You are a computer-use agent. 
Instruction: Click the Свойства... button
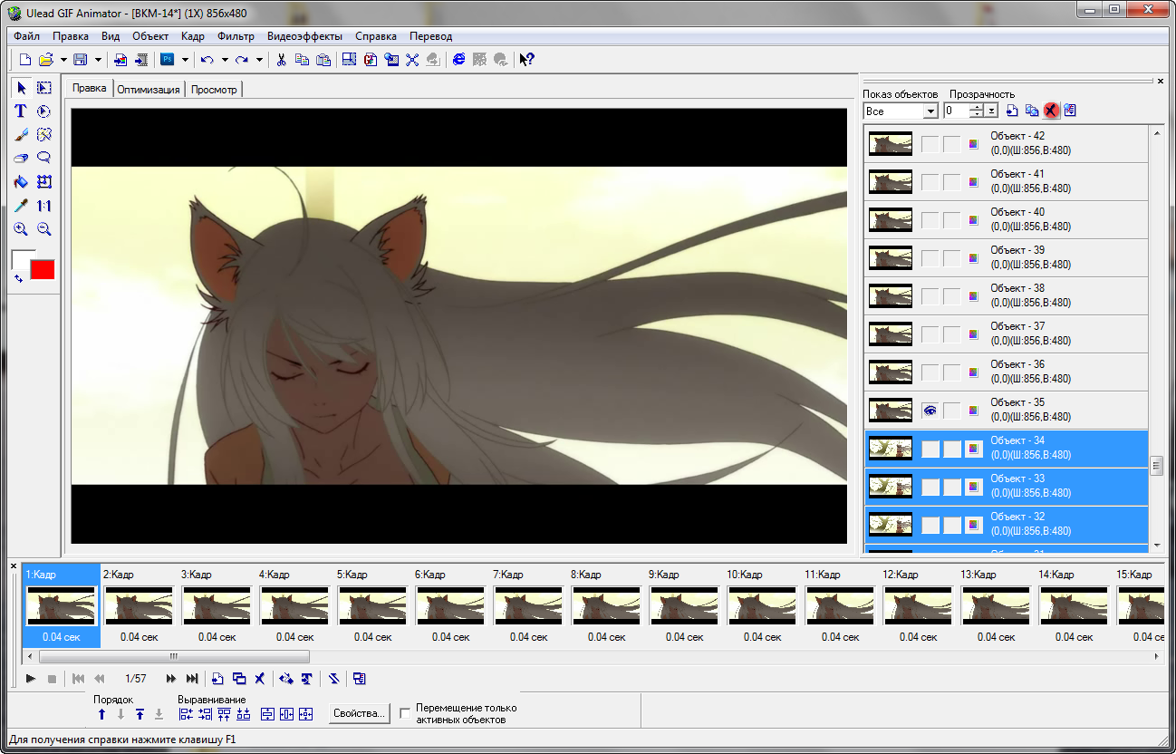pyautogui.click(x=360, y=714)
